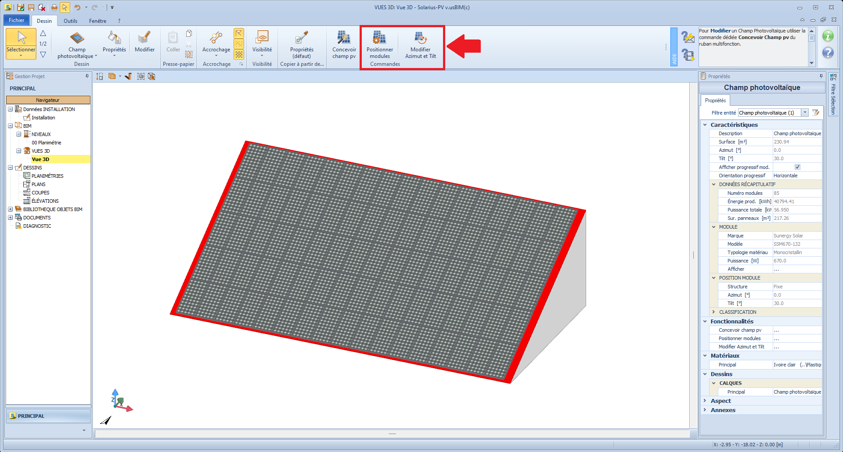843x452 pixels.
Task: Open the Fichier menu
Action: (17, 20)
